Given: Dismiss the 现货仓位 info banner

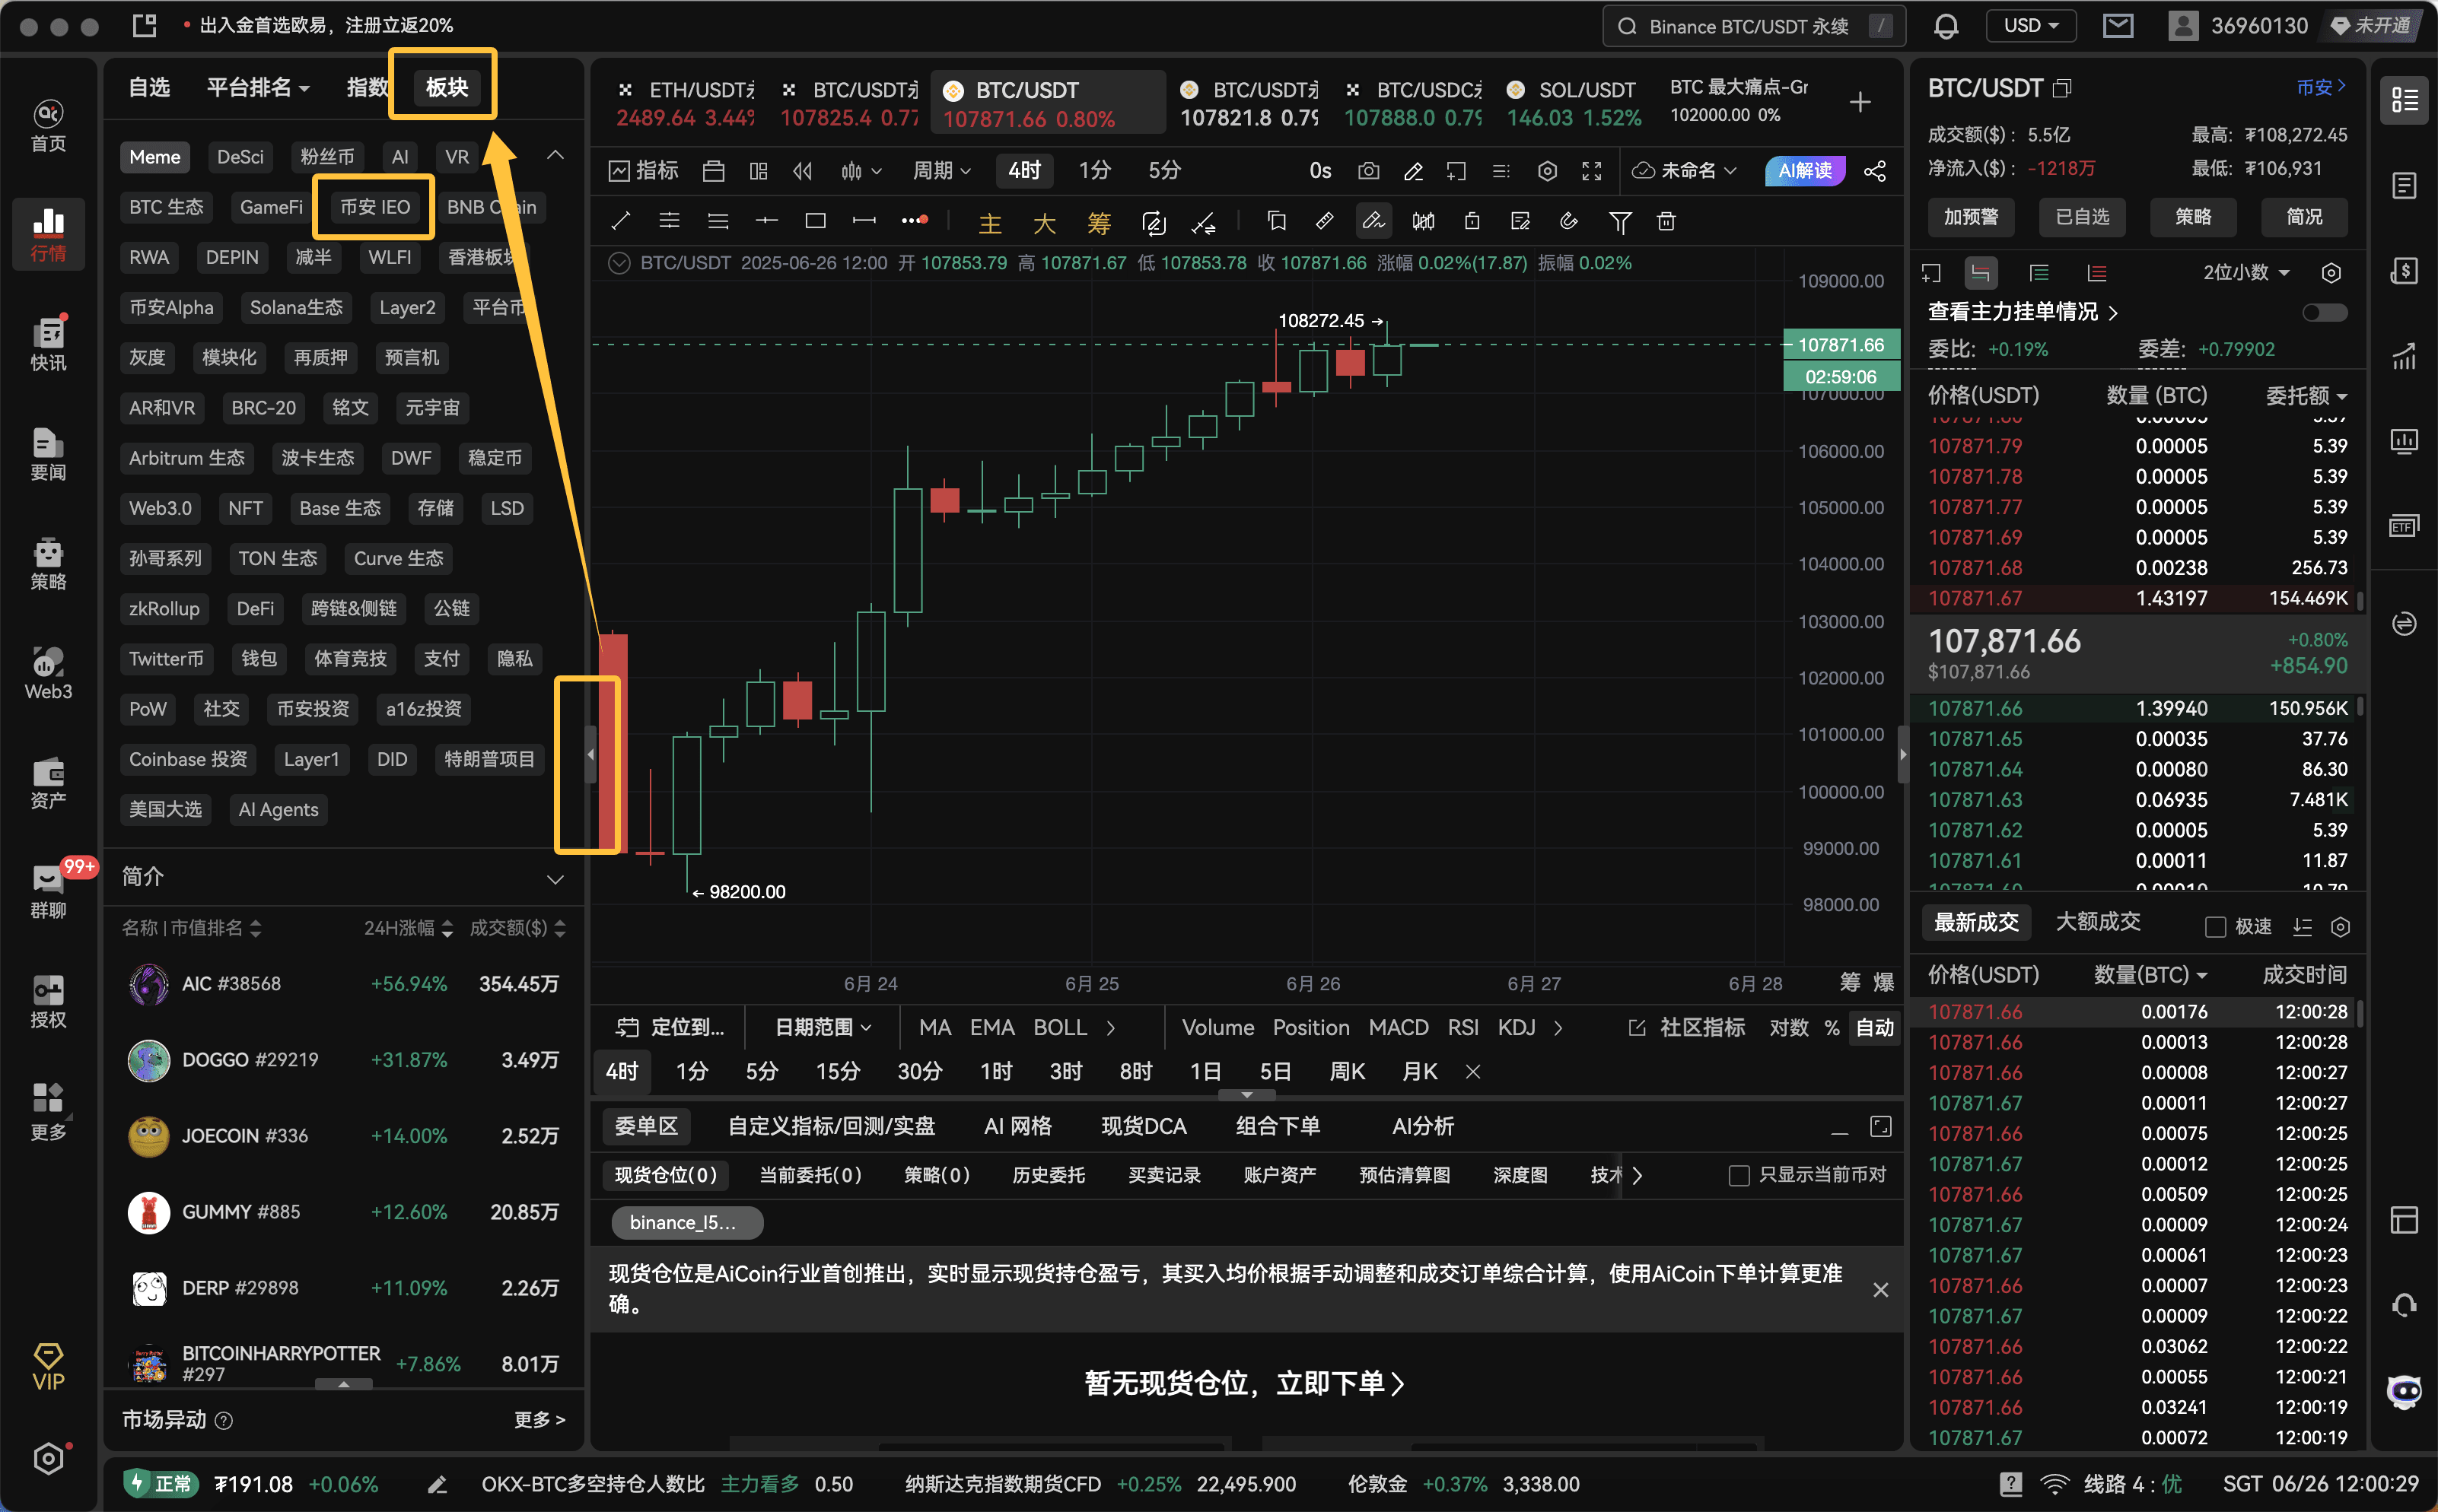Looking at the screenshot, I should click(1879, 1290).
